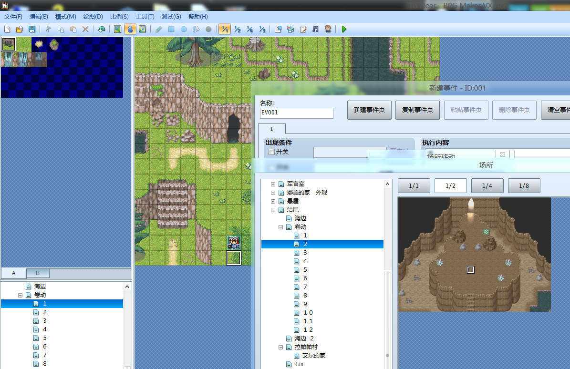The width and height of the screenshot is (570, 369).
Task: Select the Event mode icon
Action: point(130,29)
